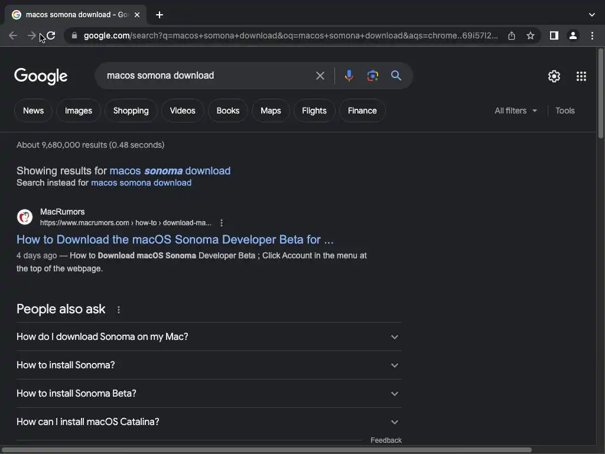Search instead for macos somona download
Viewport: 605px width, 454px height.
(141, 183)
